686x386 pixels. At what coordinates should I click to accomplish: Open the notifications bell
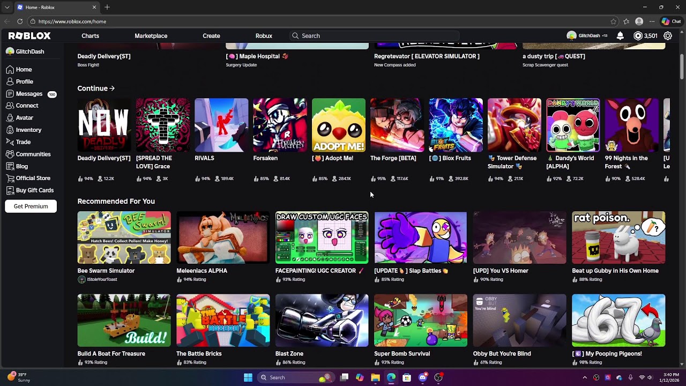620,36
